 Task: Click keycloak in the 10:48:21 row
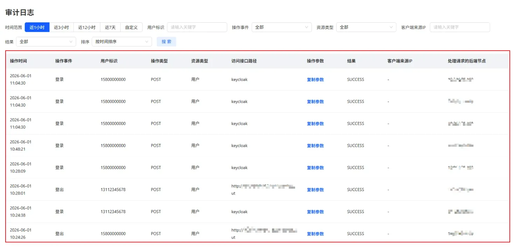pyautogui.click(x=240, y=146)
